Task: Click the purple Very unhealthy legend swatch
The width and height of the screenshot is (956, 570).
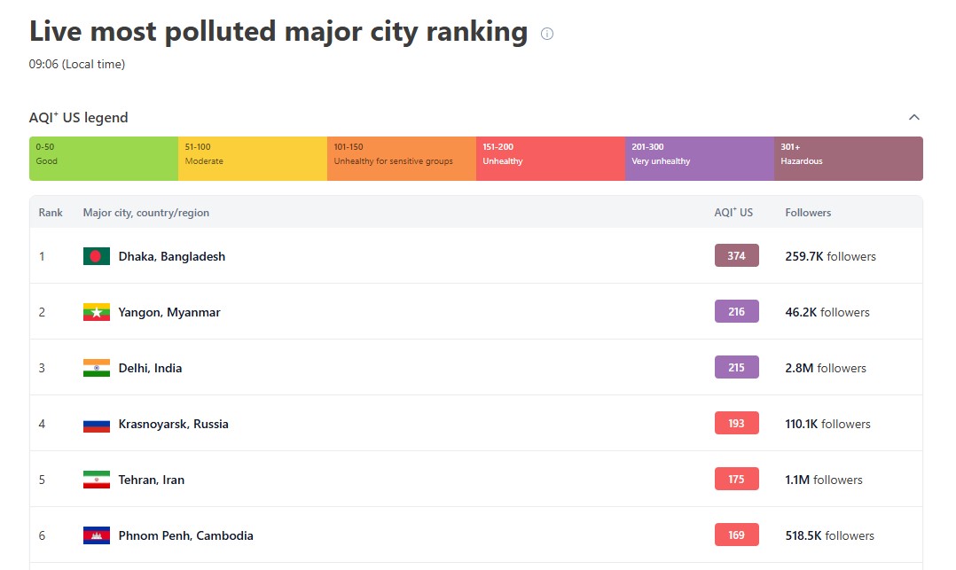Action: coord(700,159)
